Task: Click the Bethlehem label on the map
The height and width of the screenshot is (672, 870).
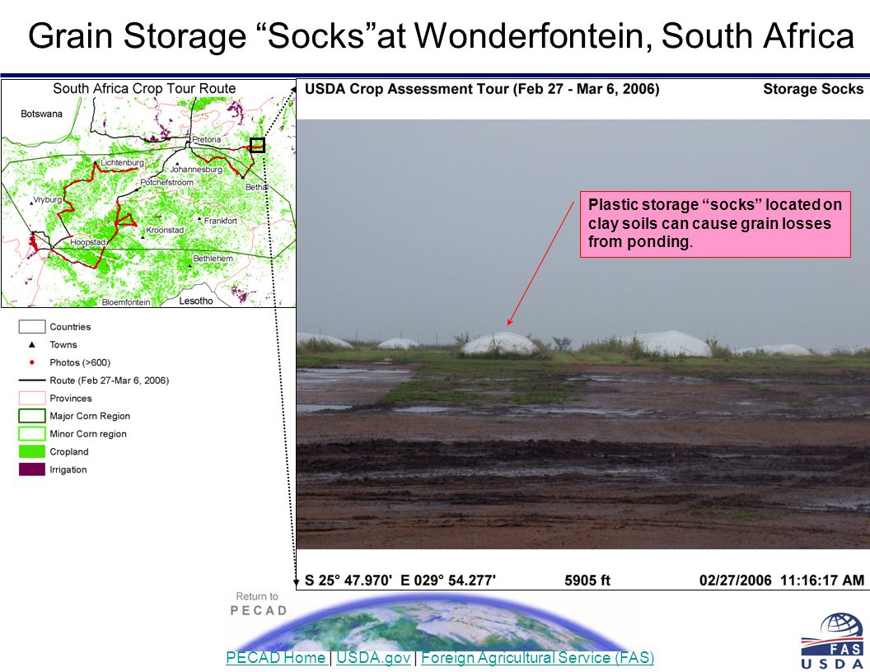Action: pyautogui.click(x=213, y=259)
